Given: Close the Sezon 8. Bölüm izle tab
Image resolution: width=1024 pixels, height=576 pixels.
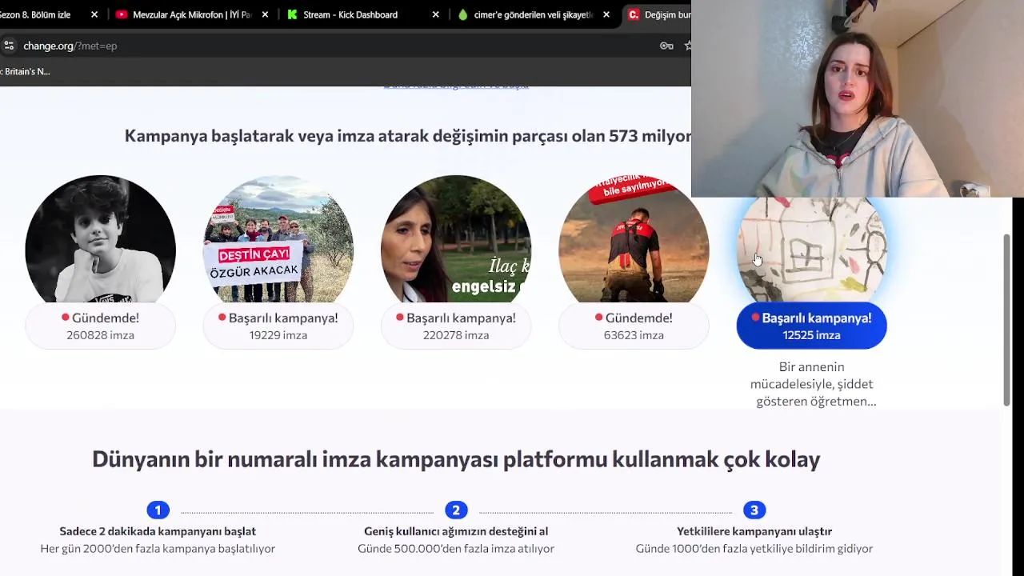Looking at the screenshot, I should click(x=94, y=14).
